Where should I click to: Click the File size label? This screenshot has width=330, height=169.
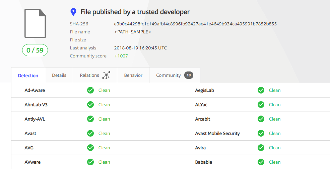(78, 40)
